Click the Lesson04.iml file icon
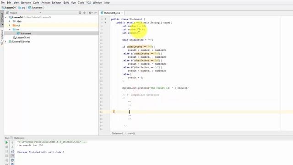The height and width of the screenshot is (165, 293). coord(14,38)
